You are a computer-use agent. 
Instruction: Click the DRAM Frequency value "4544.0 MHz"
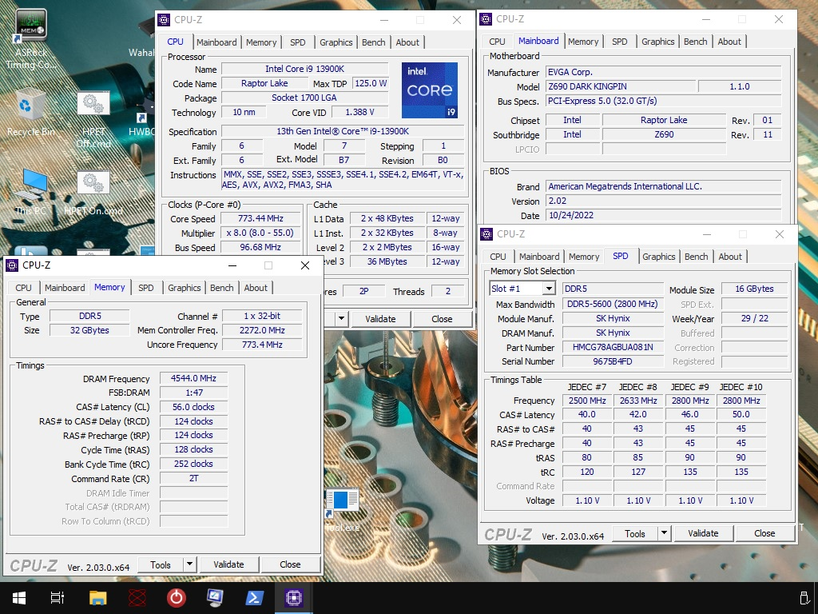point(193,378)
